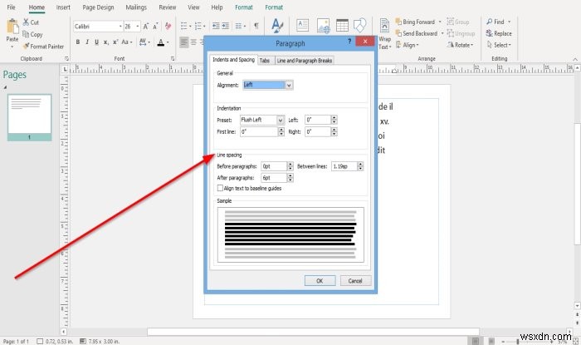Expand Bring Forward dropdown arrow

[x=440, y=22]
